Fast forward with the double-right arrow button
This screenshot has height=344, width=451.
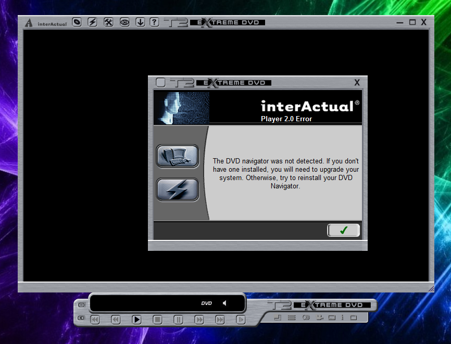199,320
